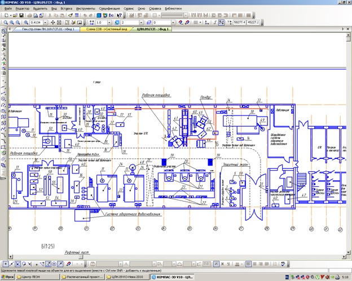Viewport: 352px width, 281px height.
Task: Click the Y coordinate field 45227.2
Action: (x=253, y=23)
